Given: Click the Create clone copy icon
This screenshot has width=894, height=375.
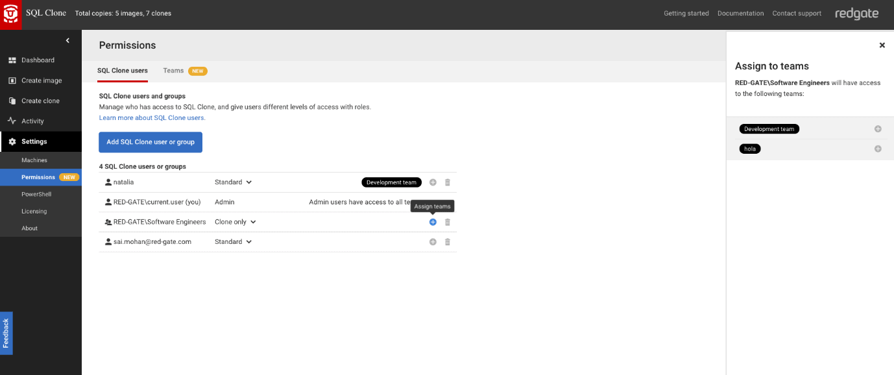Looking at the screenshot, I should (12, 101).
